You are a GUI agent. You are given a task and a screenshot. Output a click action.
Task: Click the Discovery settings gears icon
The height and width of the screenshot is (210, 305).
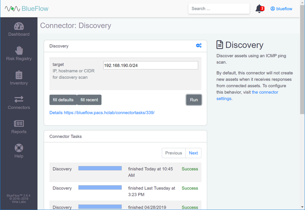pyautogui.click(x=199, y=46)
